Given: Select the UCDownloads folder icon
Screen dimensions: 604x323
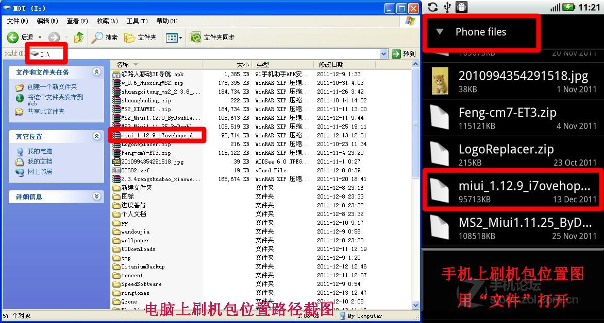Looking at the screenshot, I should (x=116, y=249).
